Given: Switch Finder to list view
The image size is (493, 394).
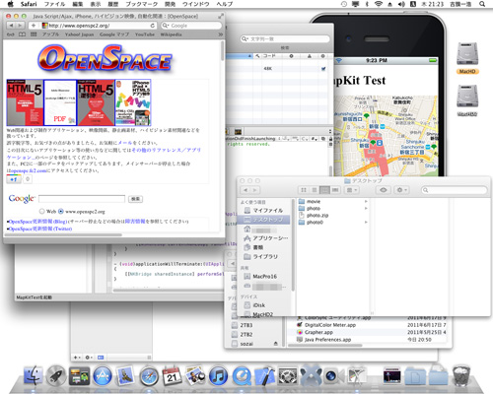Looking at the screenshot, I should (x=315, y=190).
